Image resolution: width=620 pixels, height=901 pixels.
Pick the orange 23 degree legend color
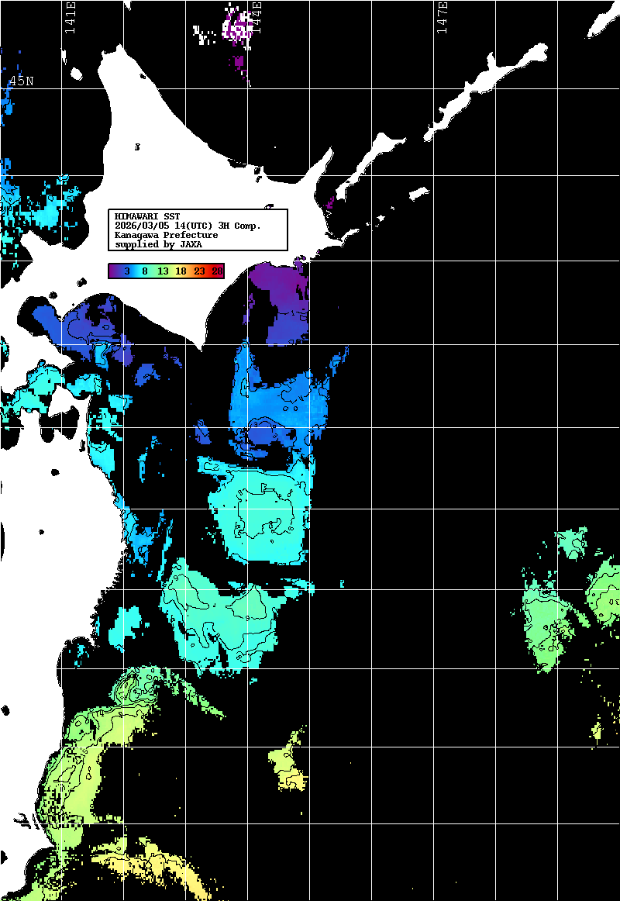coord(200,271)
